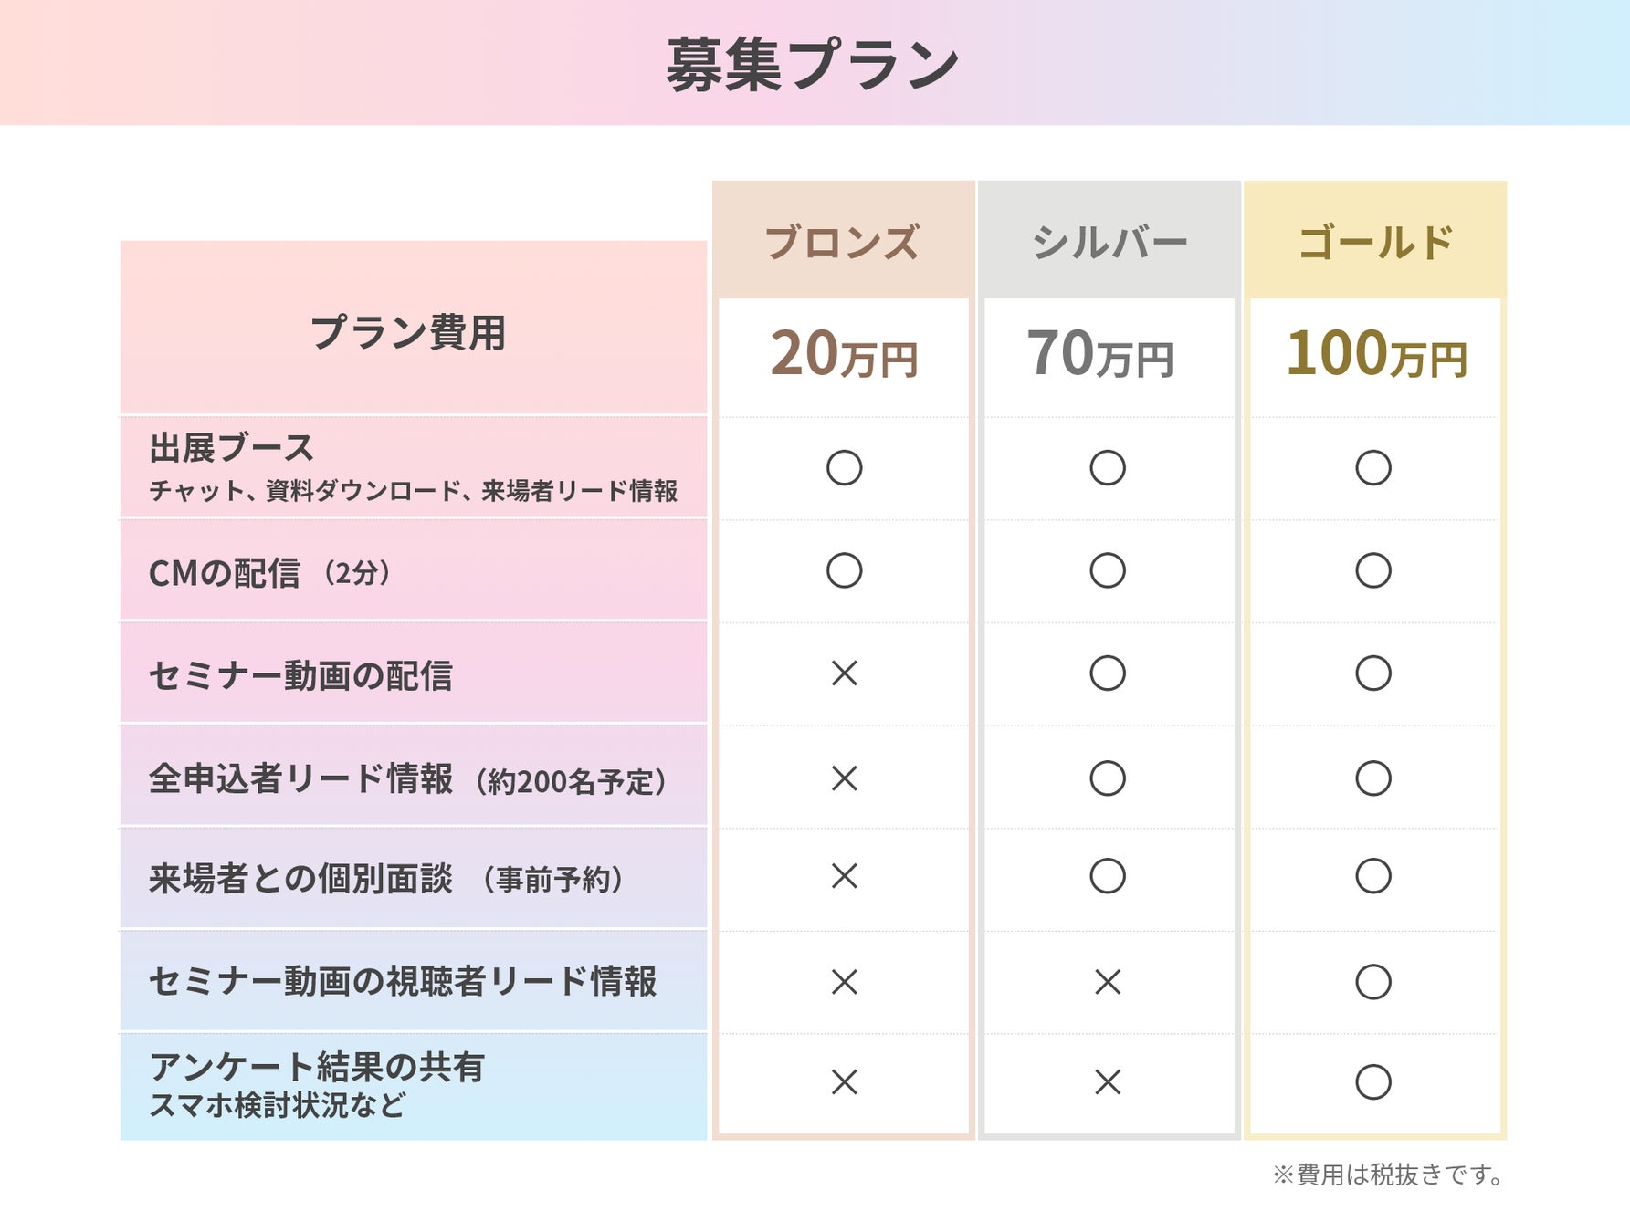Viewport: 1630px width, 1232px height.
Task: Click the Silver cross for セミナー動画の視聴者リード情報
Action: click(x=1108, y=982)
